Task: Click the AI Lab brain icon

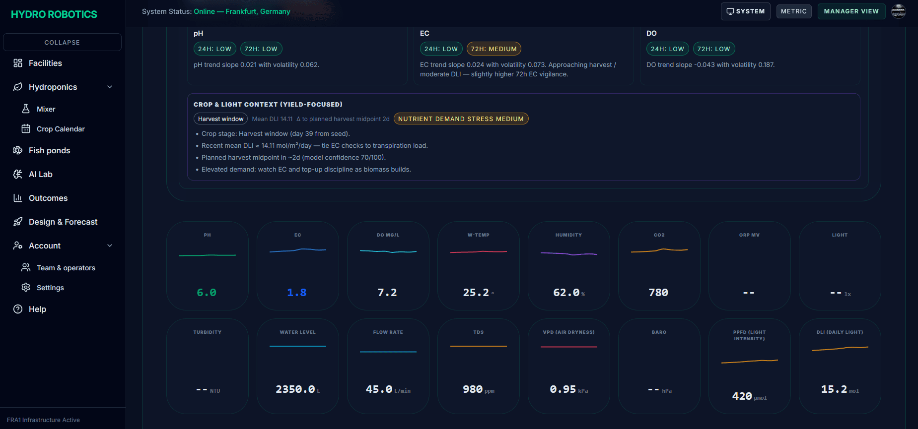Action: pyautogui.click(x=18, y=174)
